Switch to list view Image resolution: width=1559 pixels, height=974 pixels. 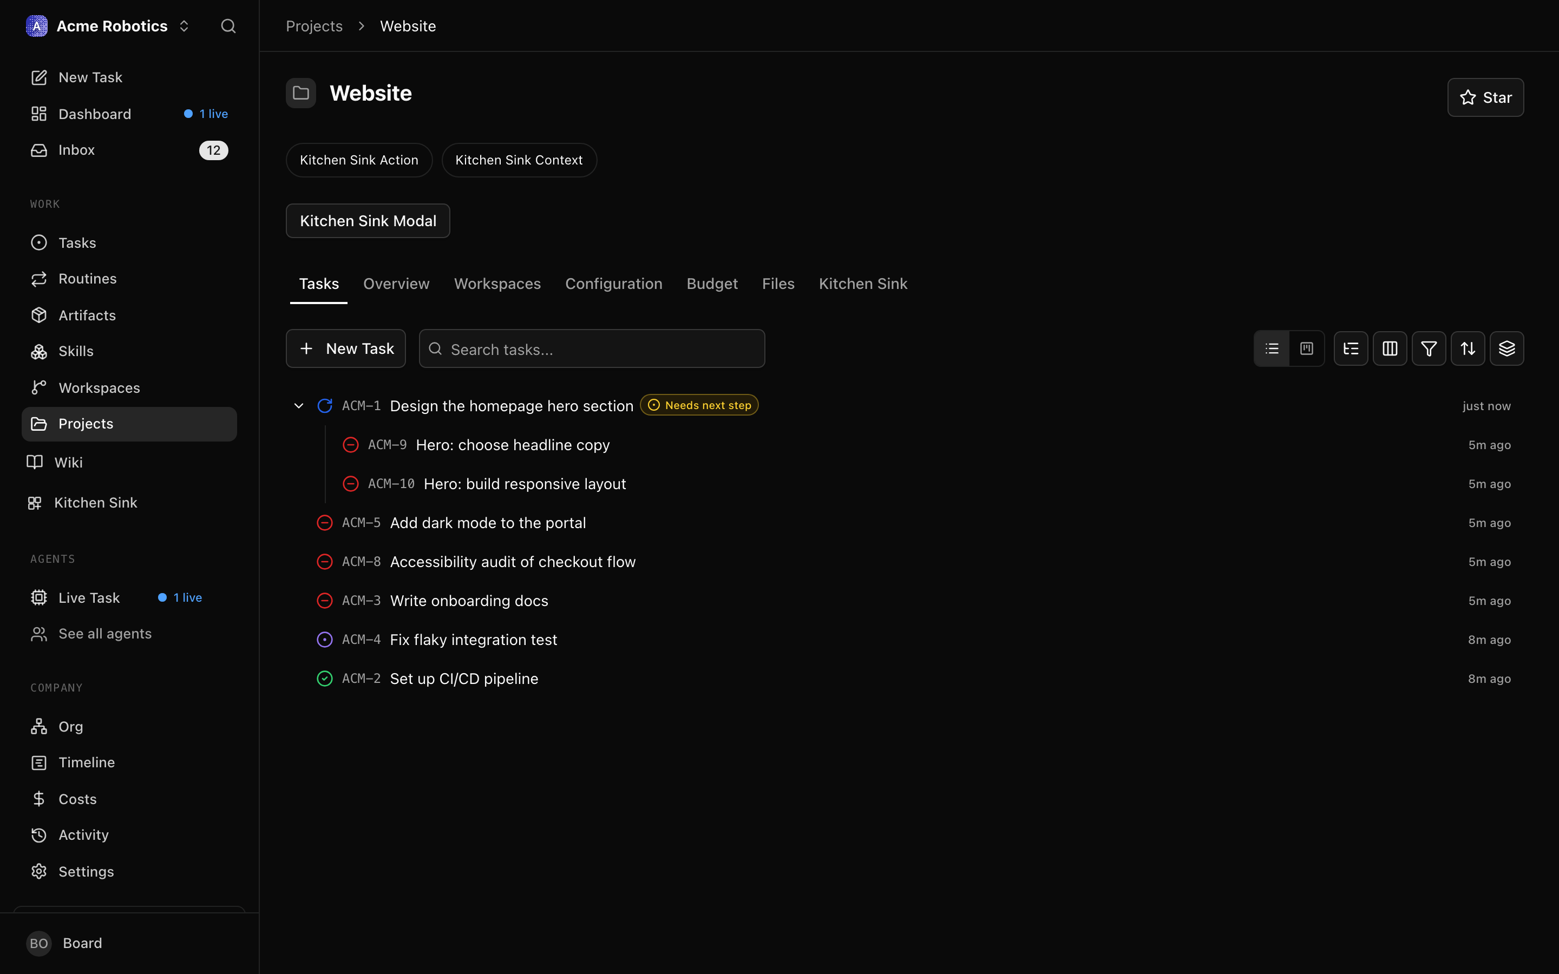point(1272,348)
